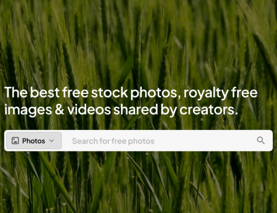Click the word "creators" in the headline
277x213 pixels.
pyautogui.click(x=207, y=110)
